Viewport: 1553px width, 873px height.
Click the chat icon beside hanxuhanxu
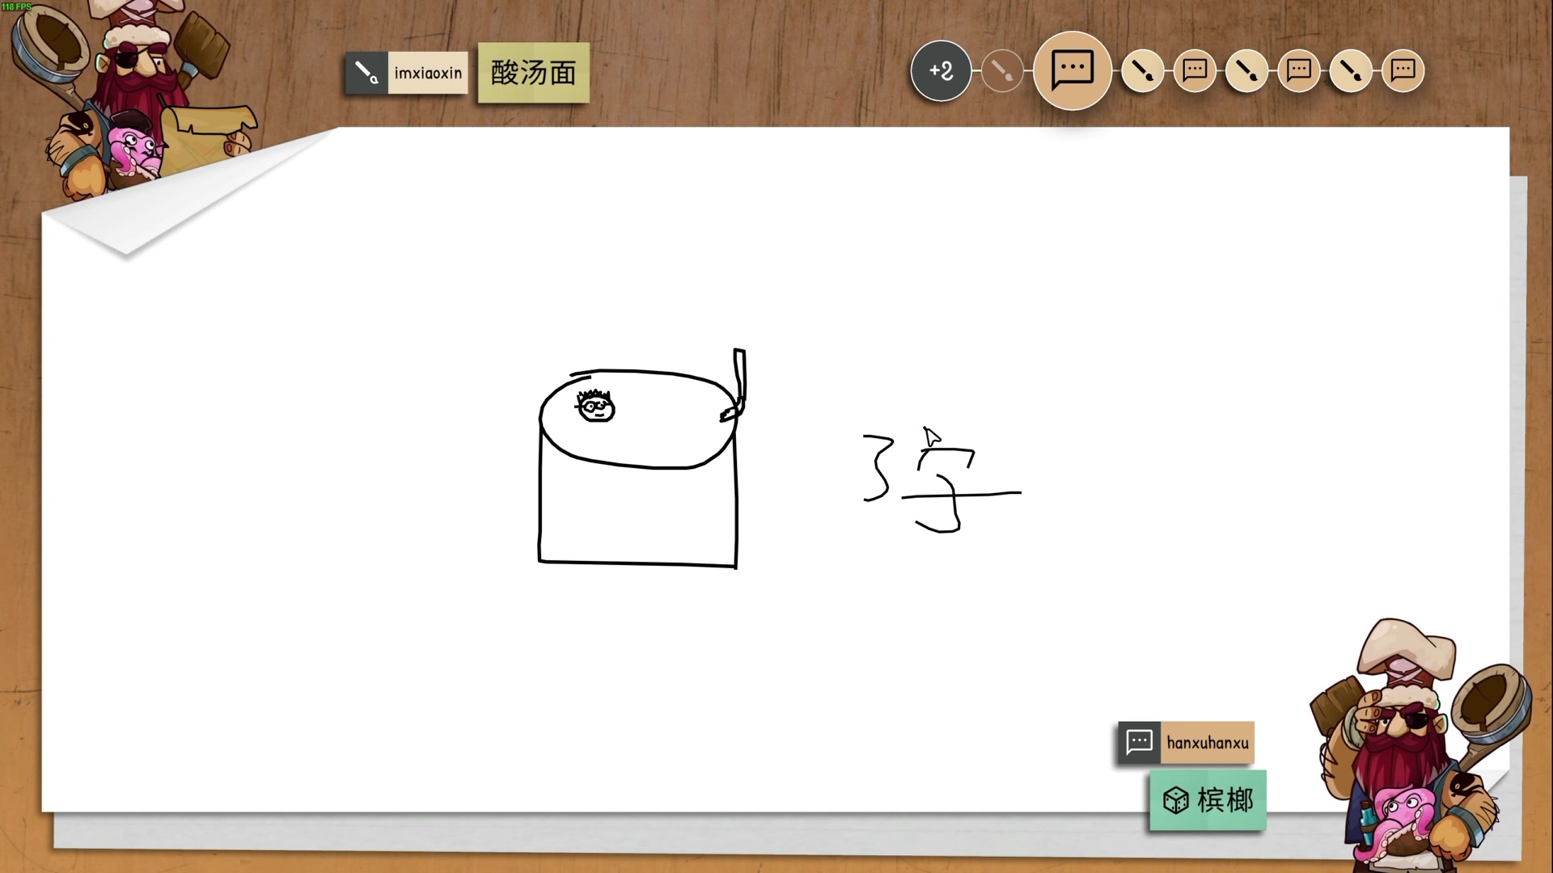[1139, 742]
